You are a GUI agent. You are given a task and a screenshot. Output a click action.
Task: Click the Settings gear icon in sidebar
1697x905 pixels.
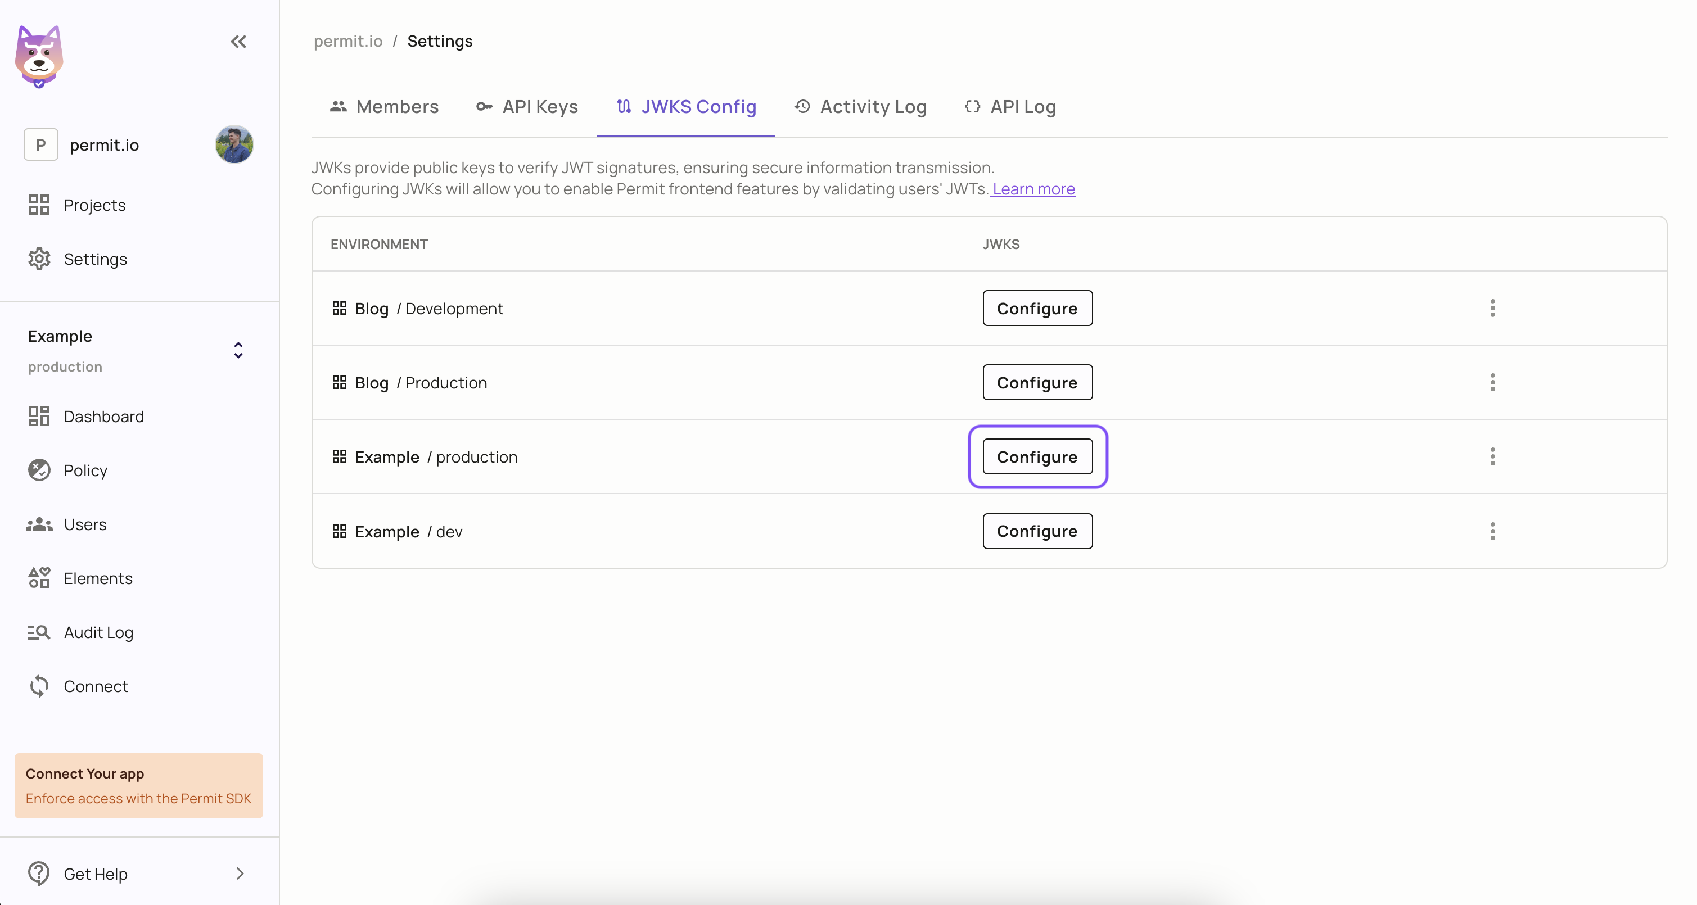[x=39, y=259]
